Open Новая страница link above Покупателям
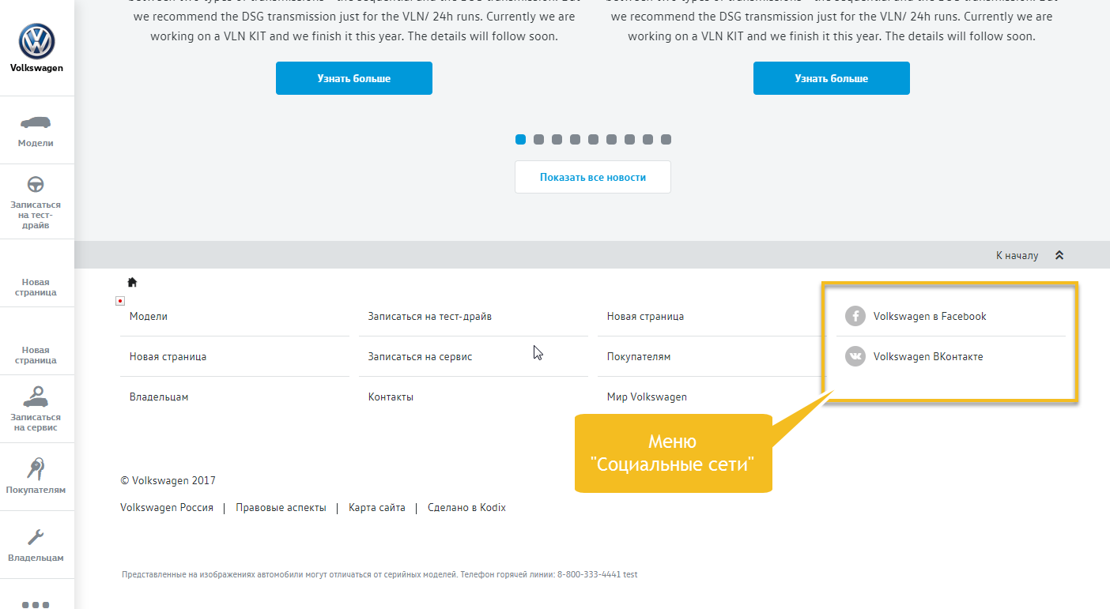This screenshot has width=1110, height=609. click(645, 316)
